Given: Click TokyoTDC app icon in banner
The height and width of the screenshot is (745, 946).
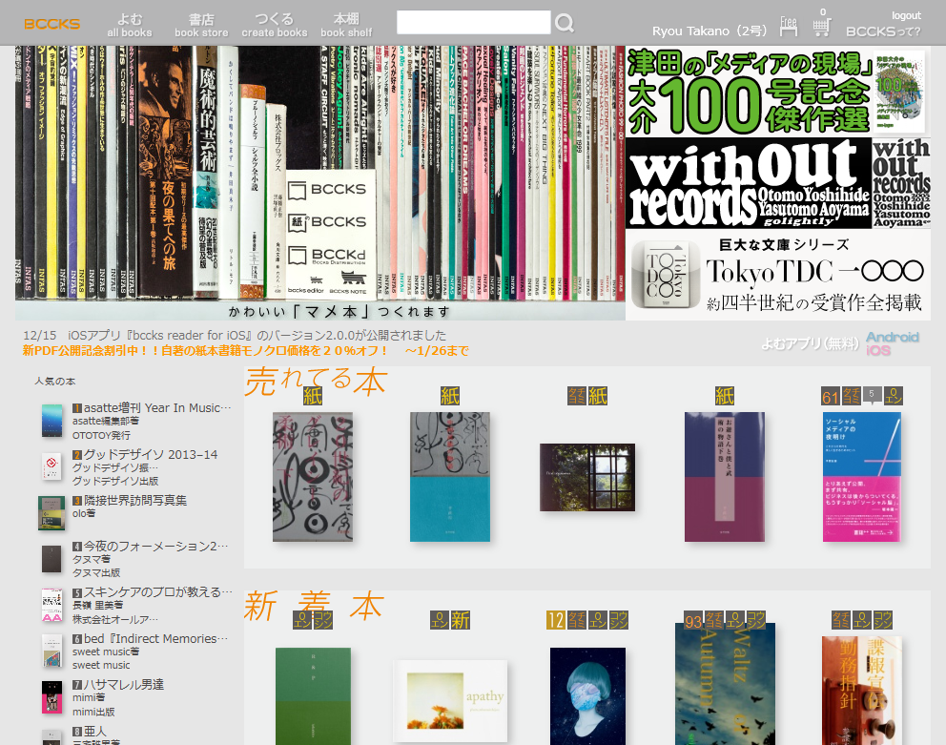Looking at the screenshot, I should point(666,275).
